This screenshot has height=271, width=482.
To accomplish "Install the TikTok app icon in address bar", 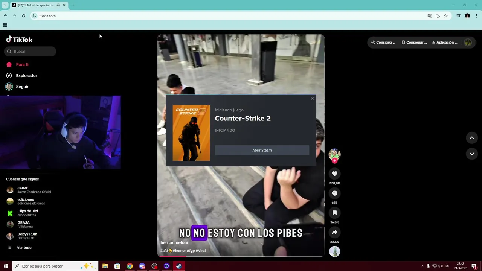I will click(x=438, y=16).
